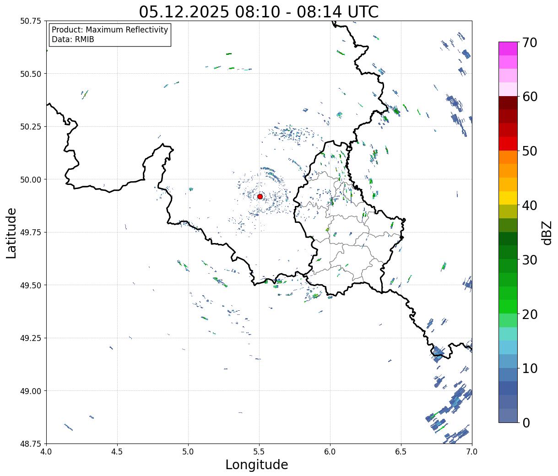
Task: Select the darkest green swatch near 35 dBZ
Action: click(x=508, y=238)
